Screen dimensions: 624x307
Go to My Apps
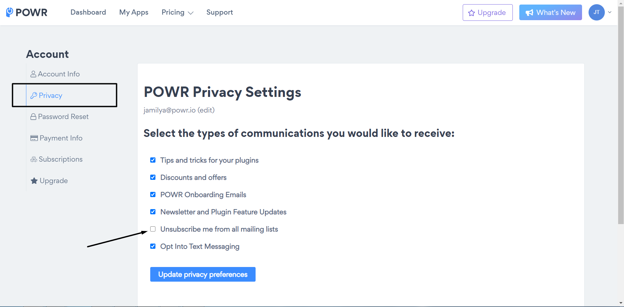pos(134,12)
